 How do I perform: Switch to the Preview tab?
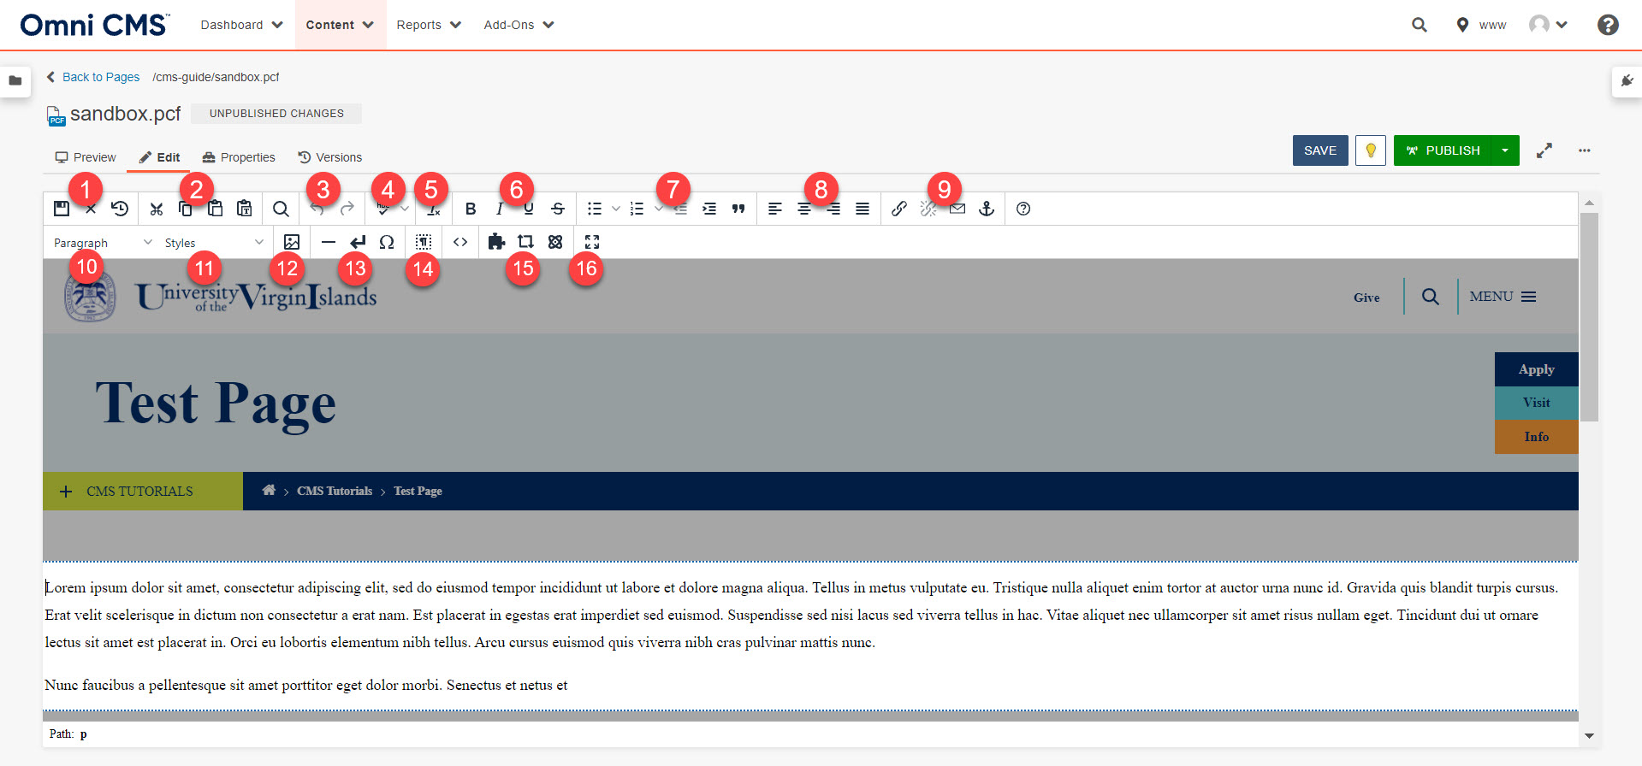pyautogui.click(x=86, y=157)
